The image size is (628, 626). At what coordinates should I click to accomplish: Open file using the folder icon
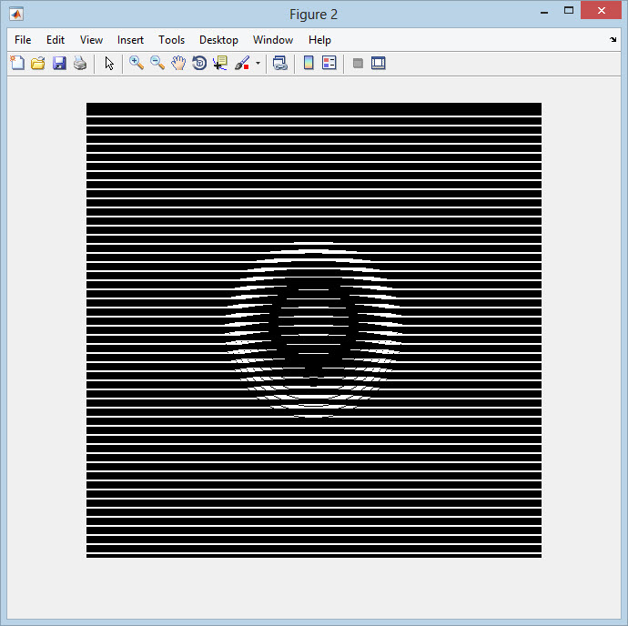pyautogui.click(x=38, y=64)
